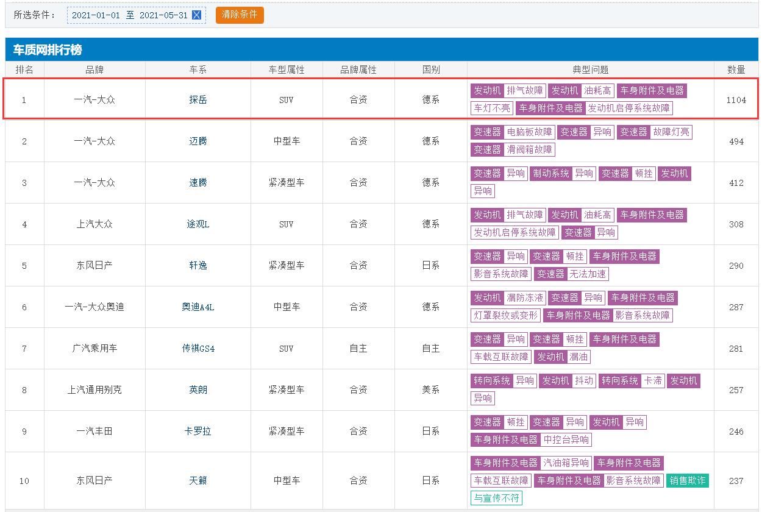Click the 中控台异响 issue tag

[x=566, y=440]
